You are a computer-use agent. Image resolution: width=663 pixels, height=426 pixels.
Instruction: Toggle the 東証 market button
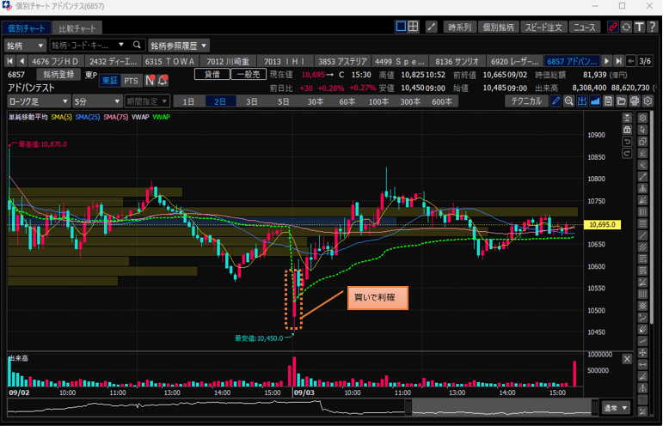[109, 81]
